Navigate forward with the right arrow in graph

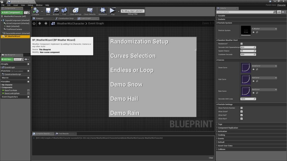tap(46, 23)
